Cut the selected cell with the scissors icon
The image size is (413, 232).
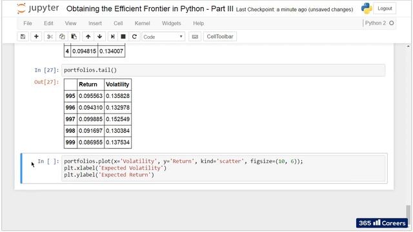point(50,37)
